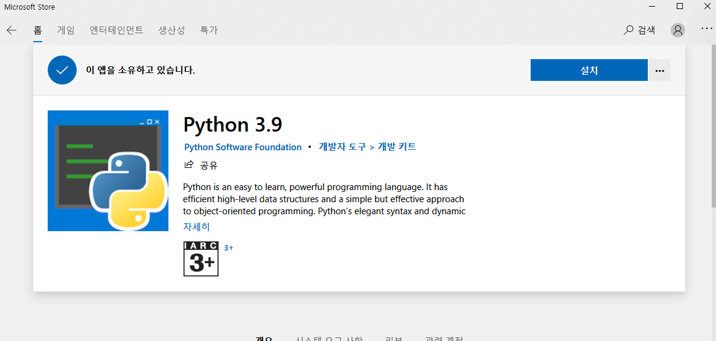The height and width of the screenshot is (341, 716).
Task: Click the IARC 3+ rating badge
Action: 201,259
